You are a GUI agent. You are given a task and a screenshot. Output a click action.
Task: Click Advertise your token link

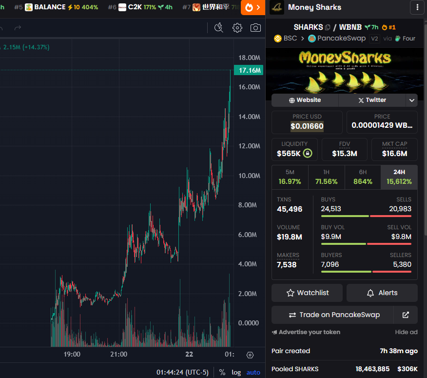(x=306, y=332)
